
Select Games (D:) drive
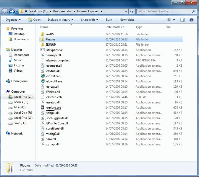[x=21, y=102]
